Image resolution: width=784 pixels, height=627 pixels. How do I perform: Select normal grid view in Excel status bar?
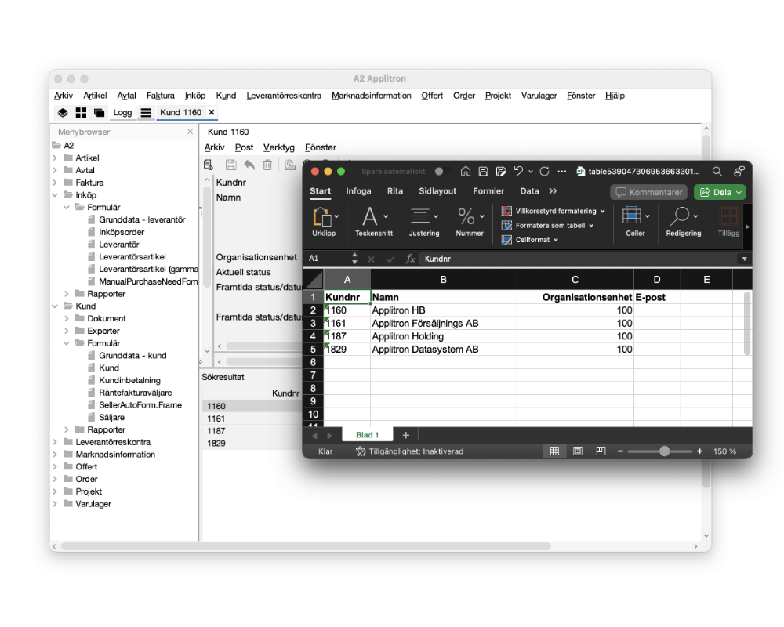tap(554, 451)
